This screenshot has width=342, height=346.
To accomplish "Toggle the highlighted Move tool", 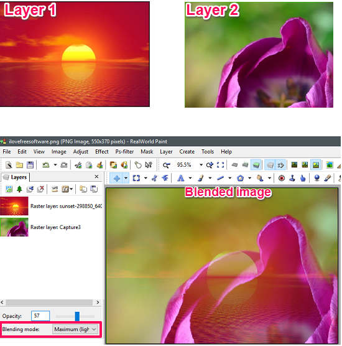I will point(117,178).
